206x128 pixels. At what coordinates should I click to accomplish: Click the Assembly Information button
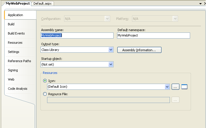click(139, 50)
